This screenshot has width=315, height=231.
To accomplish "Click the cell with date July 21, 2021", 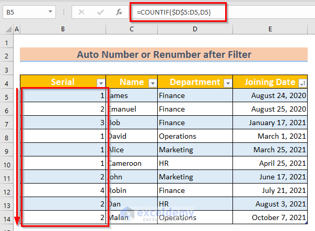I will click(270, 190).
